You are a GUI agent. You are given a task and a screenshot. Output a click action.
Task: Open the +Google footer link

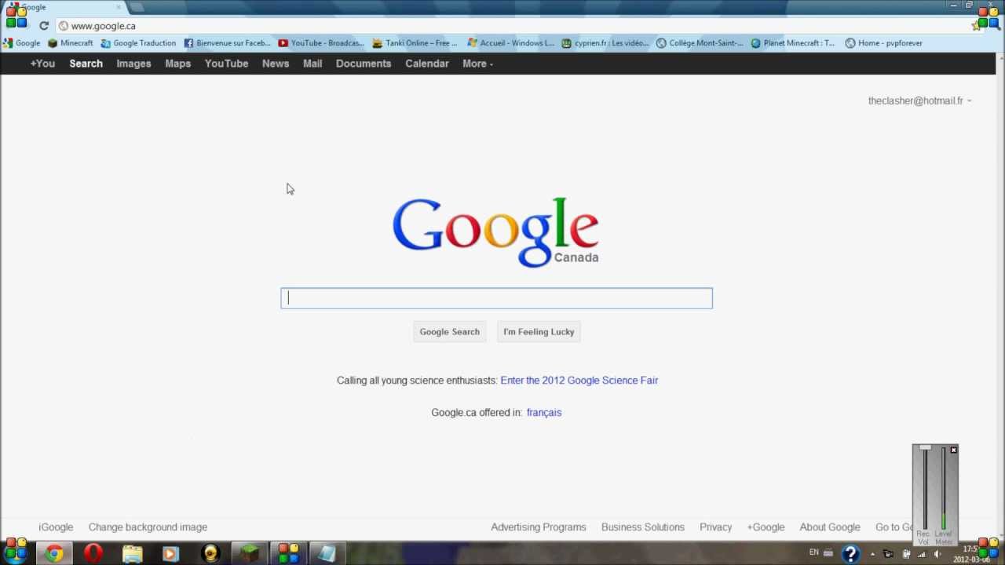pos(766,527)
